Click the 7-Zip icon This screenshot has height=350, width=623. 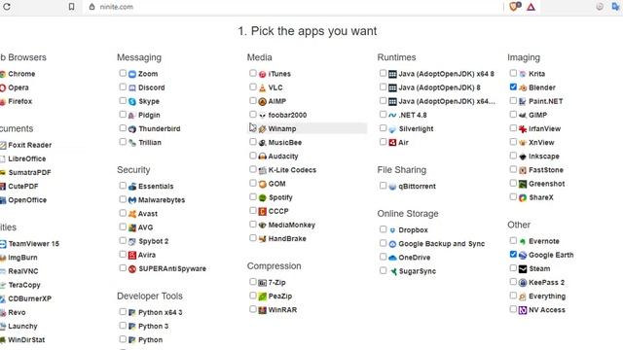(262, 283)
